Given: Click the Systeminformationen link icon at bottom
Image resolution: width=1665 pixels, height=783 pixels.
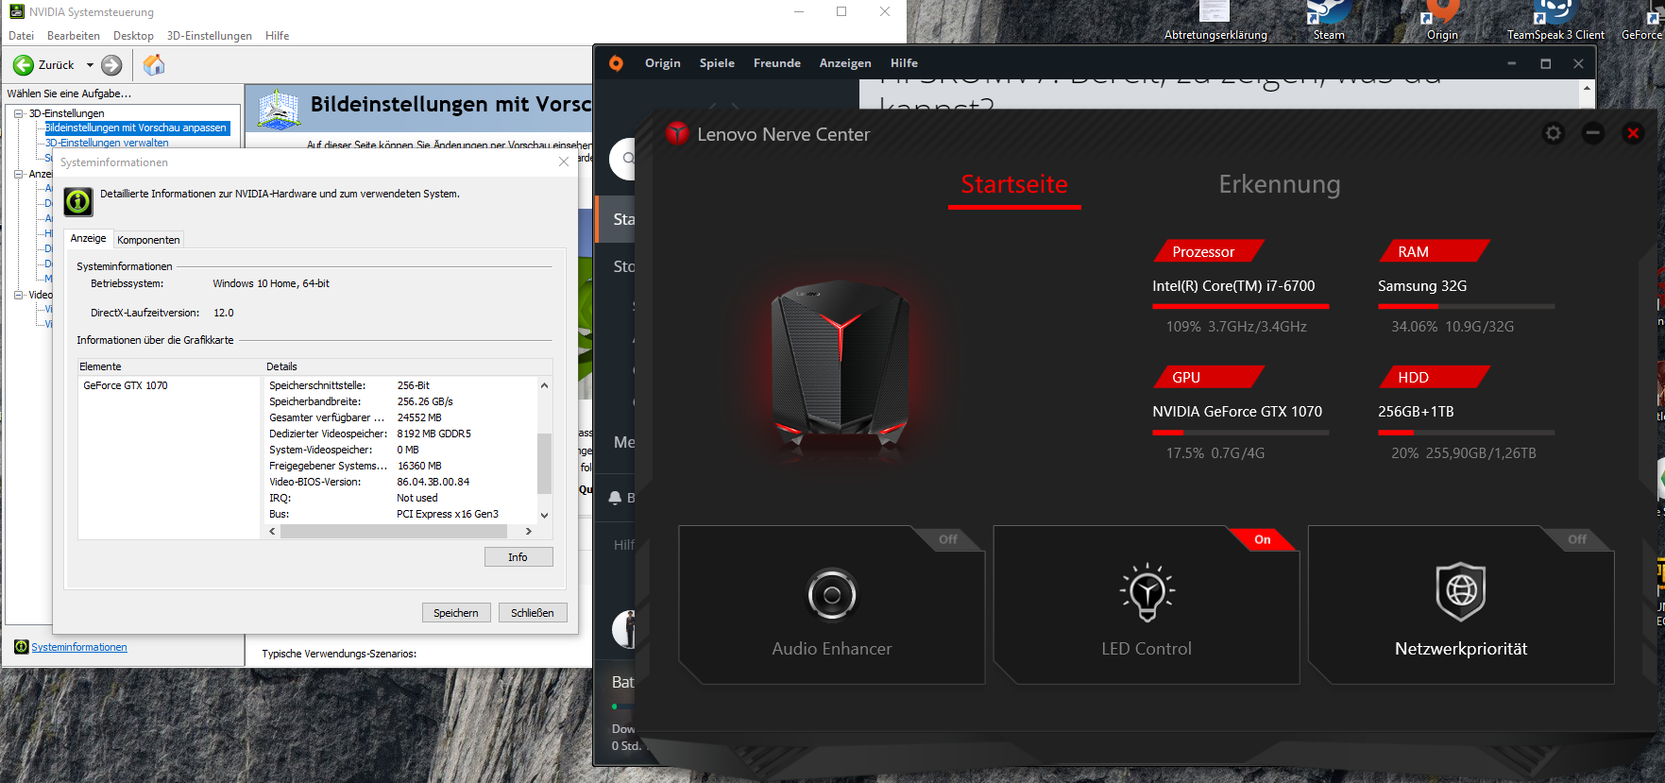Looking at the screenshot, I should point(21,647).
